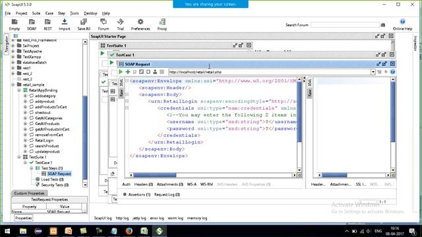The image size is (422, 237).
Task: Open the Step menu
Action: point(61,13)
